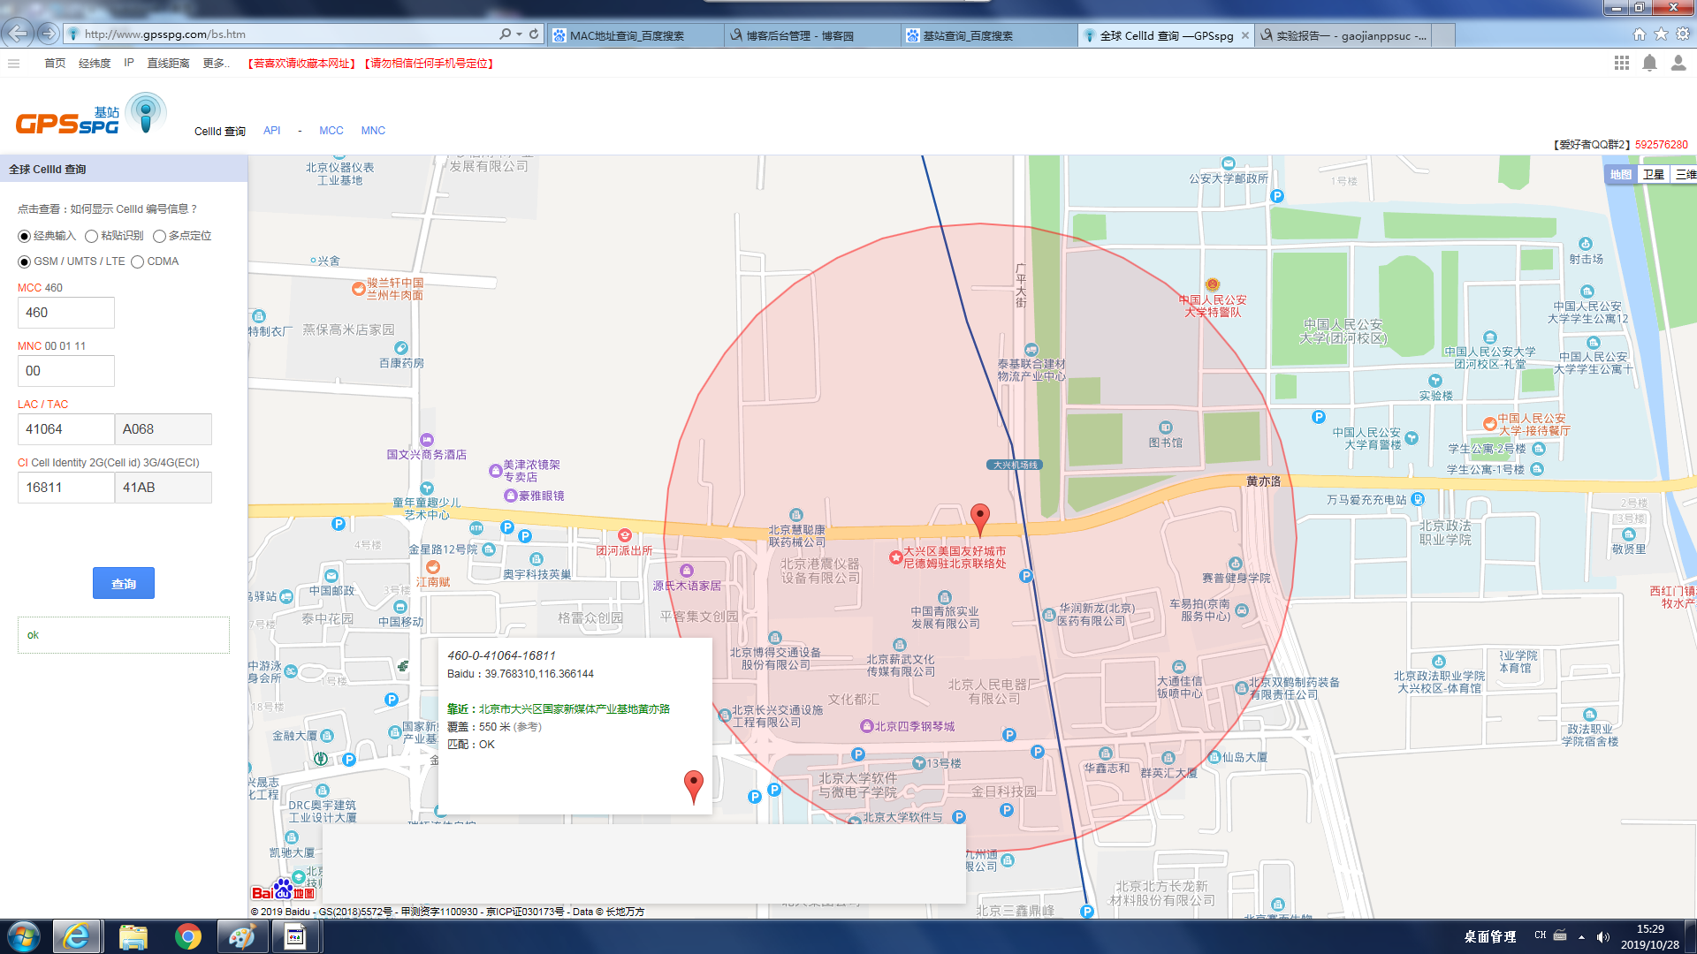Open address bar search dropdown arrow
Screen dimensions: 1697x954
[x=519, y=34]
